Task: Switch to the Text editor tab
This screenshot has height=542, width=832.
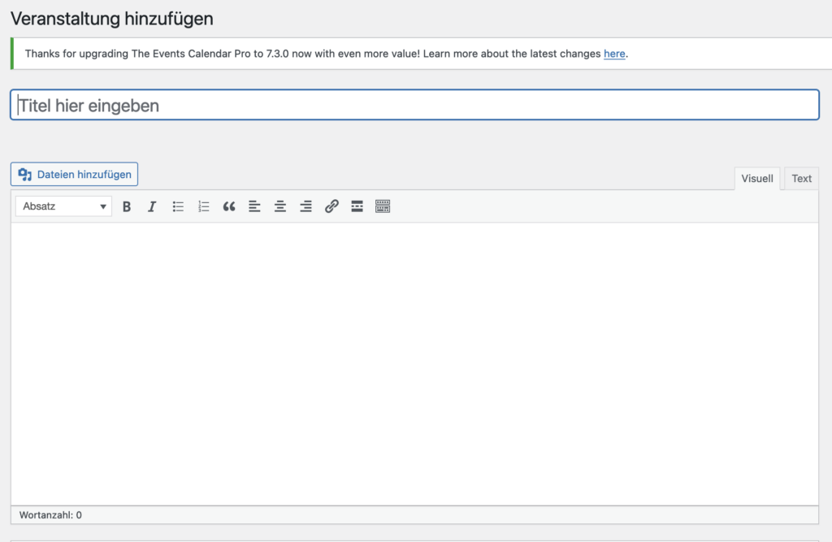Action: point(801,179)
